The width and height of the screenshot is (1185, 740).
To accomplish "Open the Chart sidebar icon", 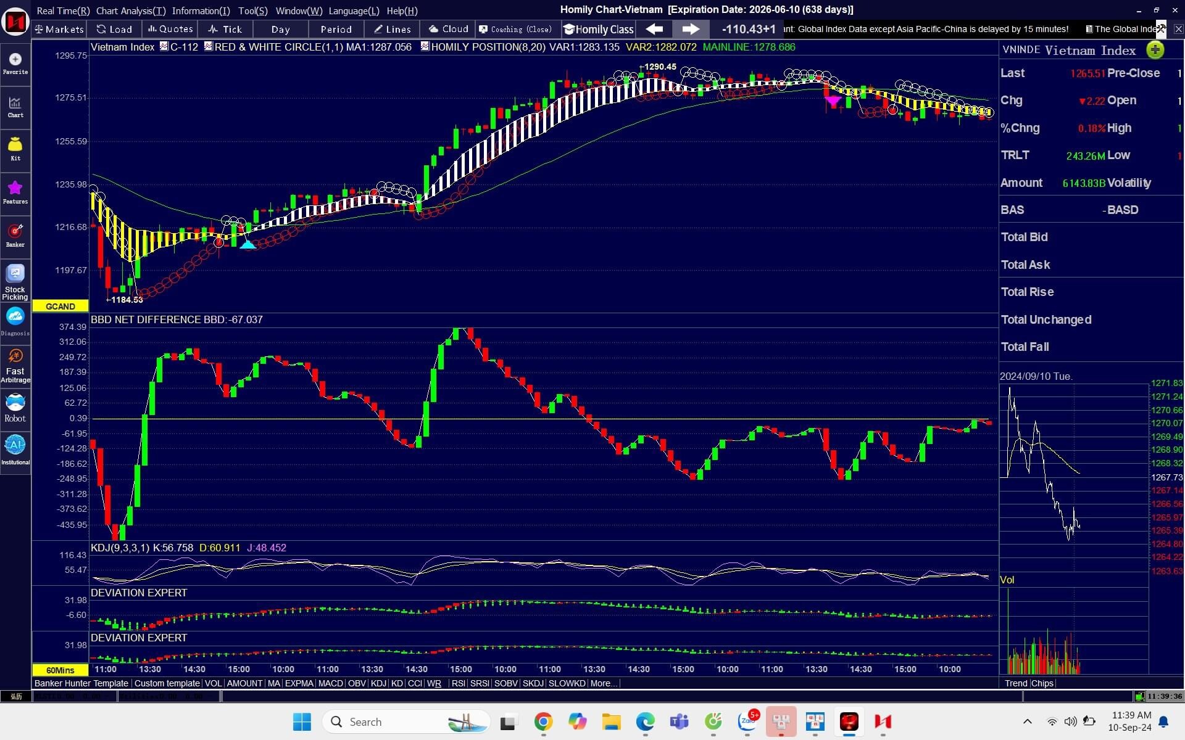I will (15, 107).
